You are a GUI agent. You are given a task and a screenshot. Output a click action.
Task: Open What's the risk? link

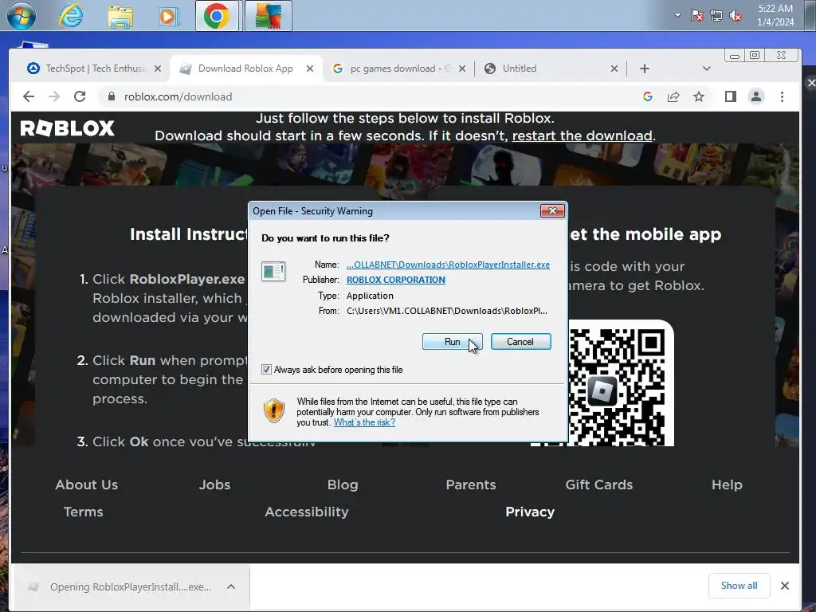(364, 422)
